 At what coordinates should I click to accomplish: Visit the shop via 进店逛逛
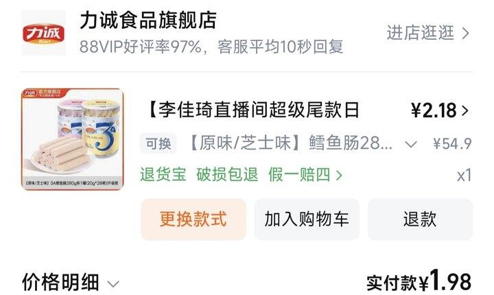tap(421, 33)
